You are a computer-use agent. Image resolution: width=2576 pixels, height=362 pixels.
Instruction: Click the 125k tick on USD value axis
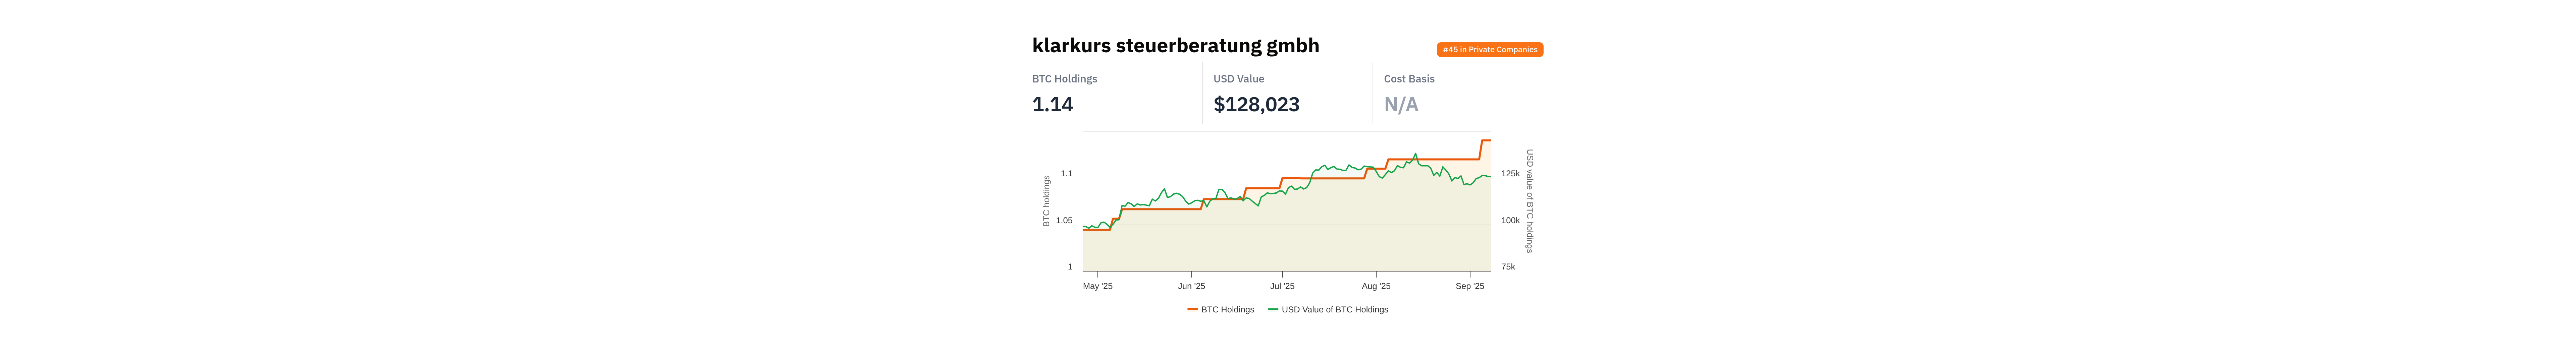coord(1510,174)
